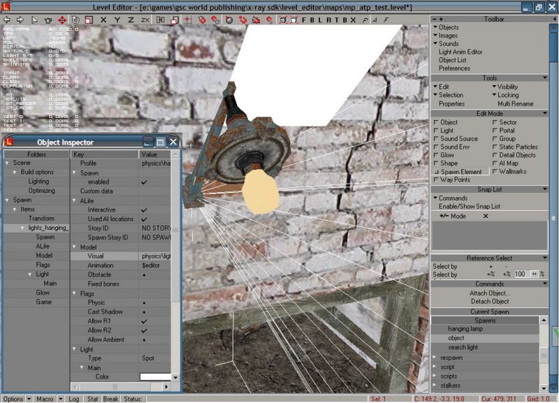559x403 pixels.
Task: Choose the Add object tool icon
Action: (x=48, y=20)
